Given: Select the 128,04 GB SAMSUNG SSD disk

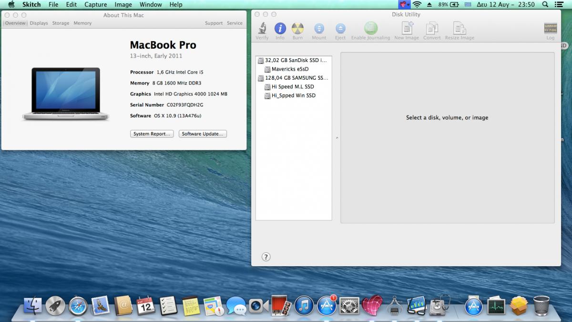Looking at the screenshot, I should (x=294, y=78).
